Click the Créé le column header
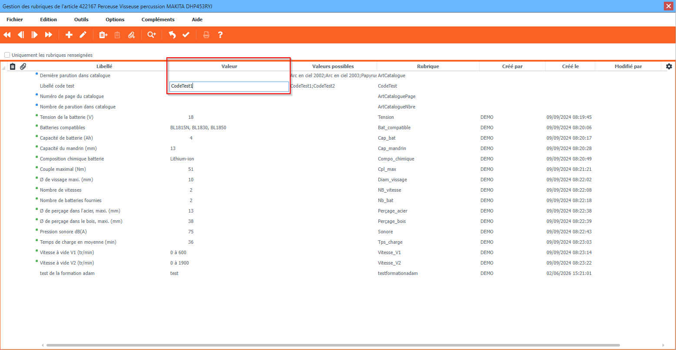Image resolution: width=676 pixels, height=350 pixels. click(570, 66)
